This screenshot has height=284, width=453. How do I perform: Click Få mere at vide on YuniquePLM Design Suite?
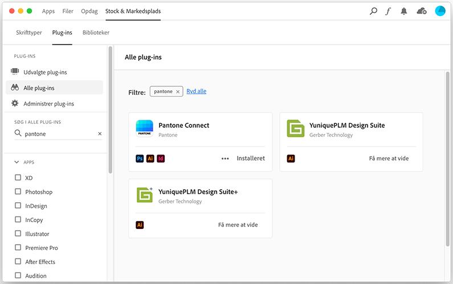[x=389, y=158]
